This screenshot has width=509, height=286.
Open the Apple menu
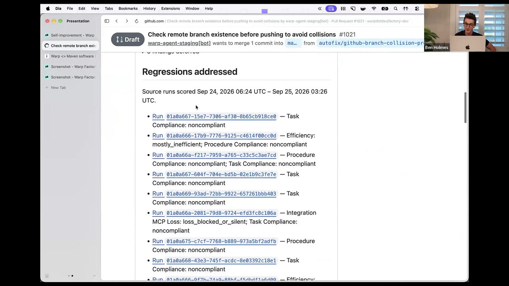[x=48, y=8]
